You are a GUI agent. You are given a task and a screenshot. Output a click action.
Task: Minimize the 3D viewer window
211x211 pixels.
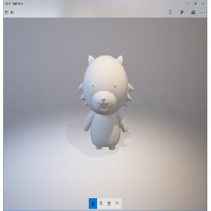(x=187, y=3)
